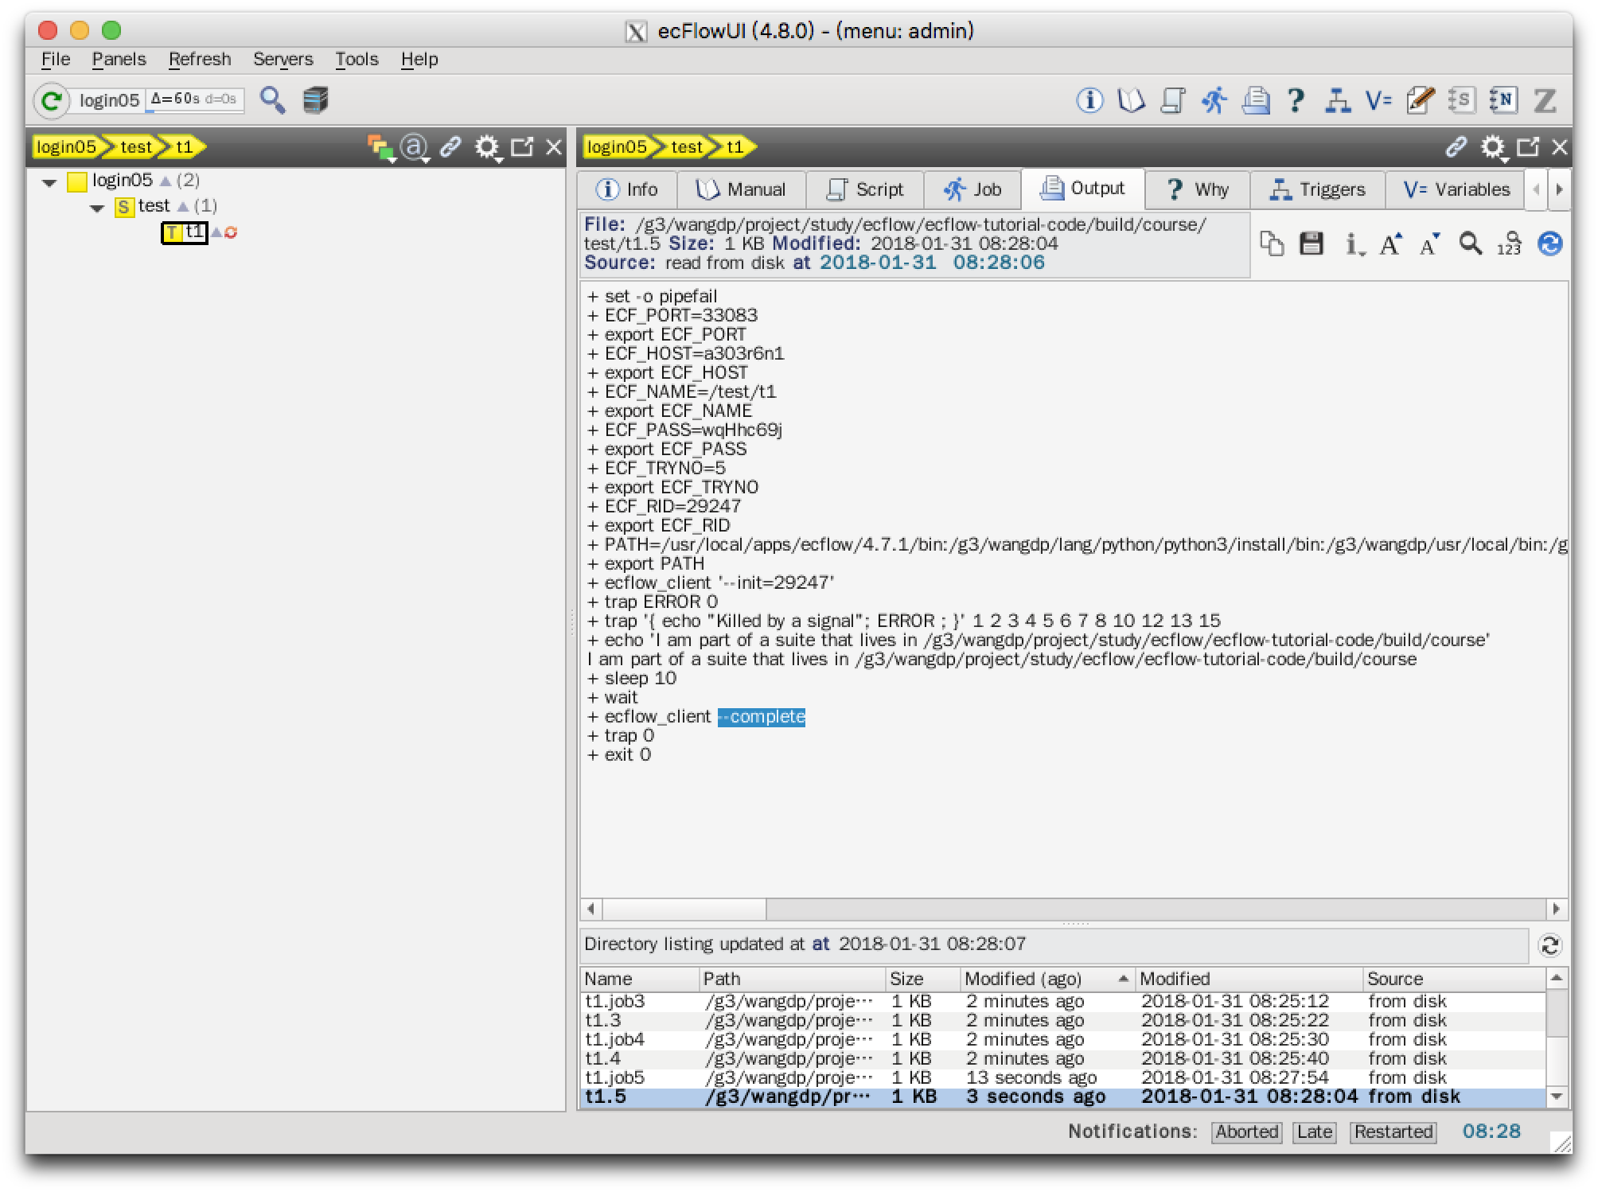Open the Servers menu
Screen dimensions: 1598x1192
pos(283,60)
